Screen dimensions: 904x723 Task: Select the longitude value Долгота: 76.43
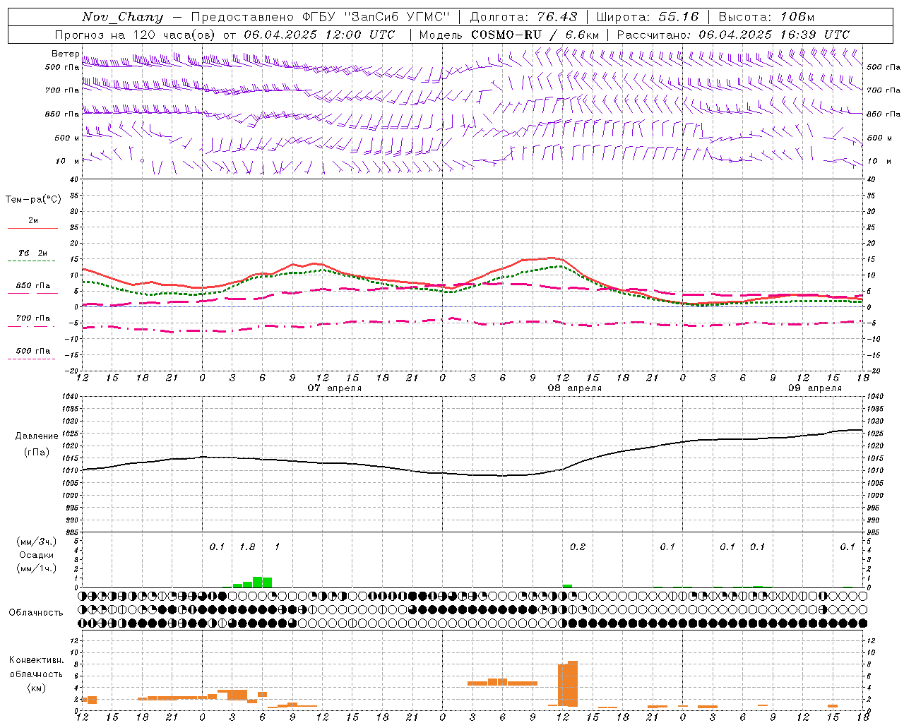[x=523, y=17]
